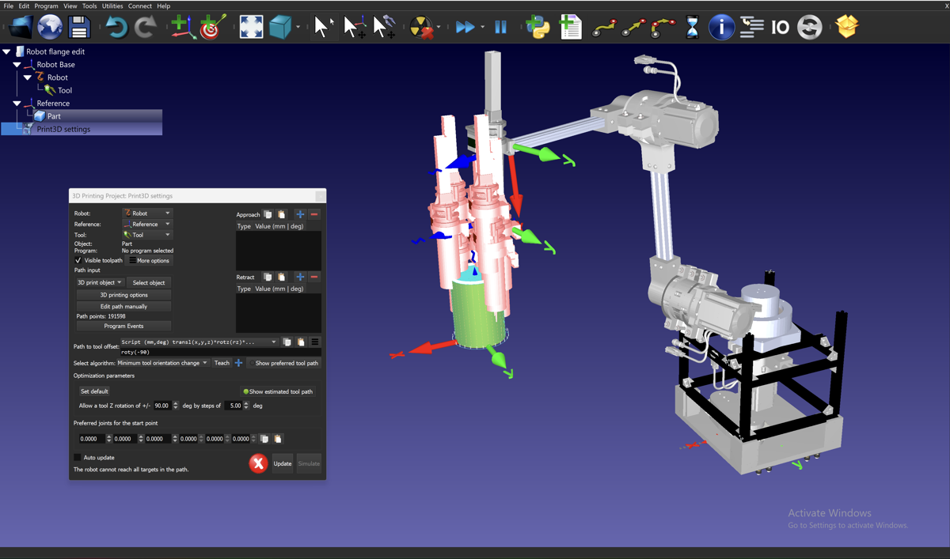Open the Utilities menu
The height and width of the screenshot is (559, 950).
tap(112, 6)
